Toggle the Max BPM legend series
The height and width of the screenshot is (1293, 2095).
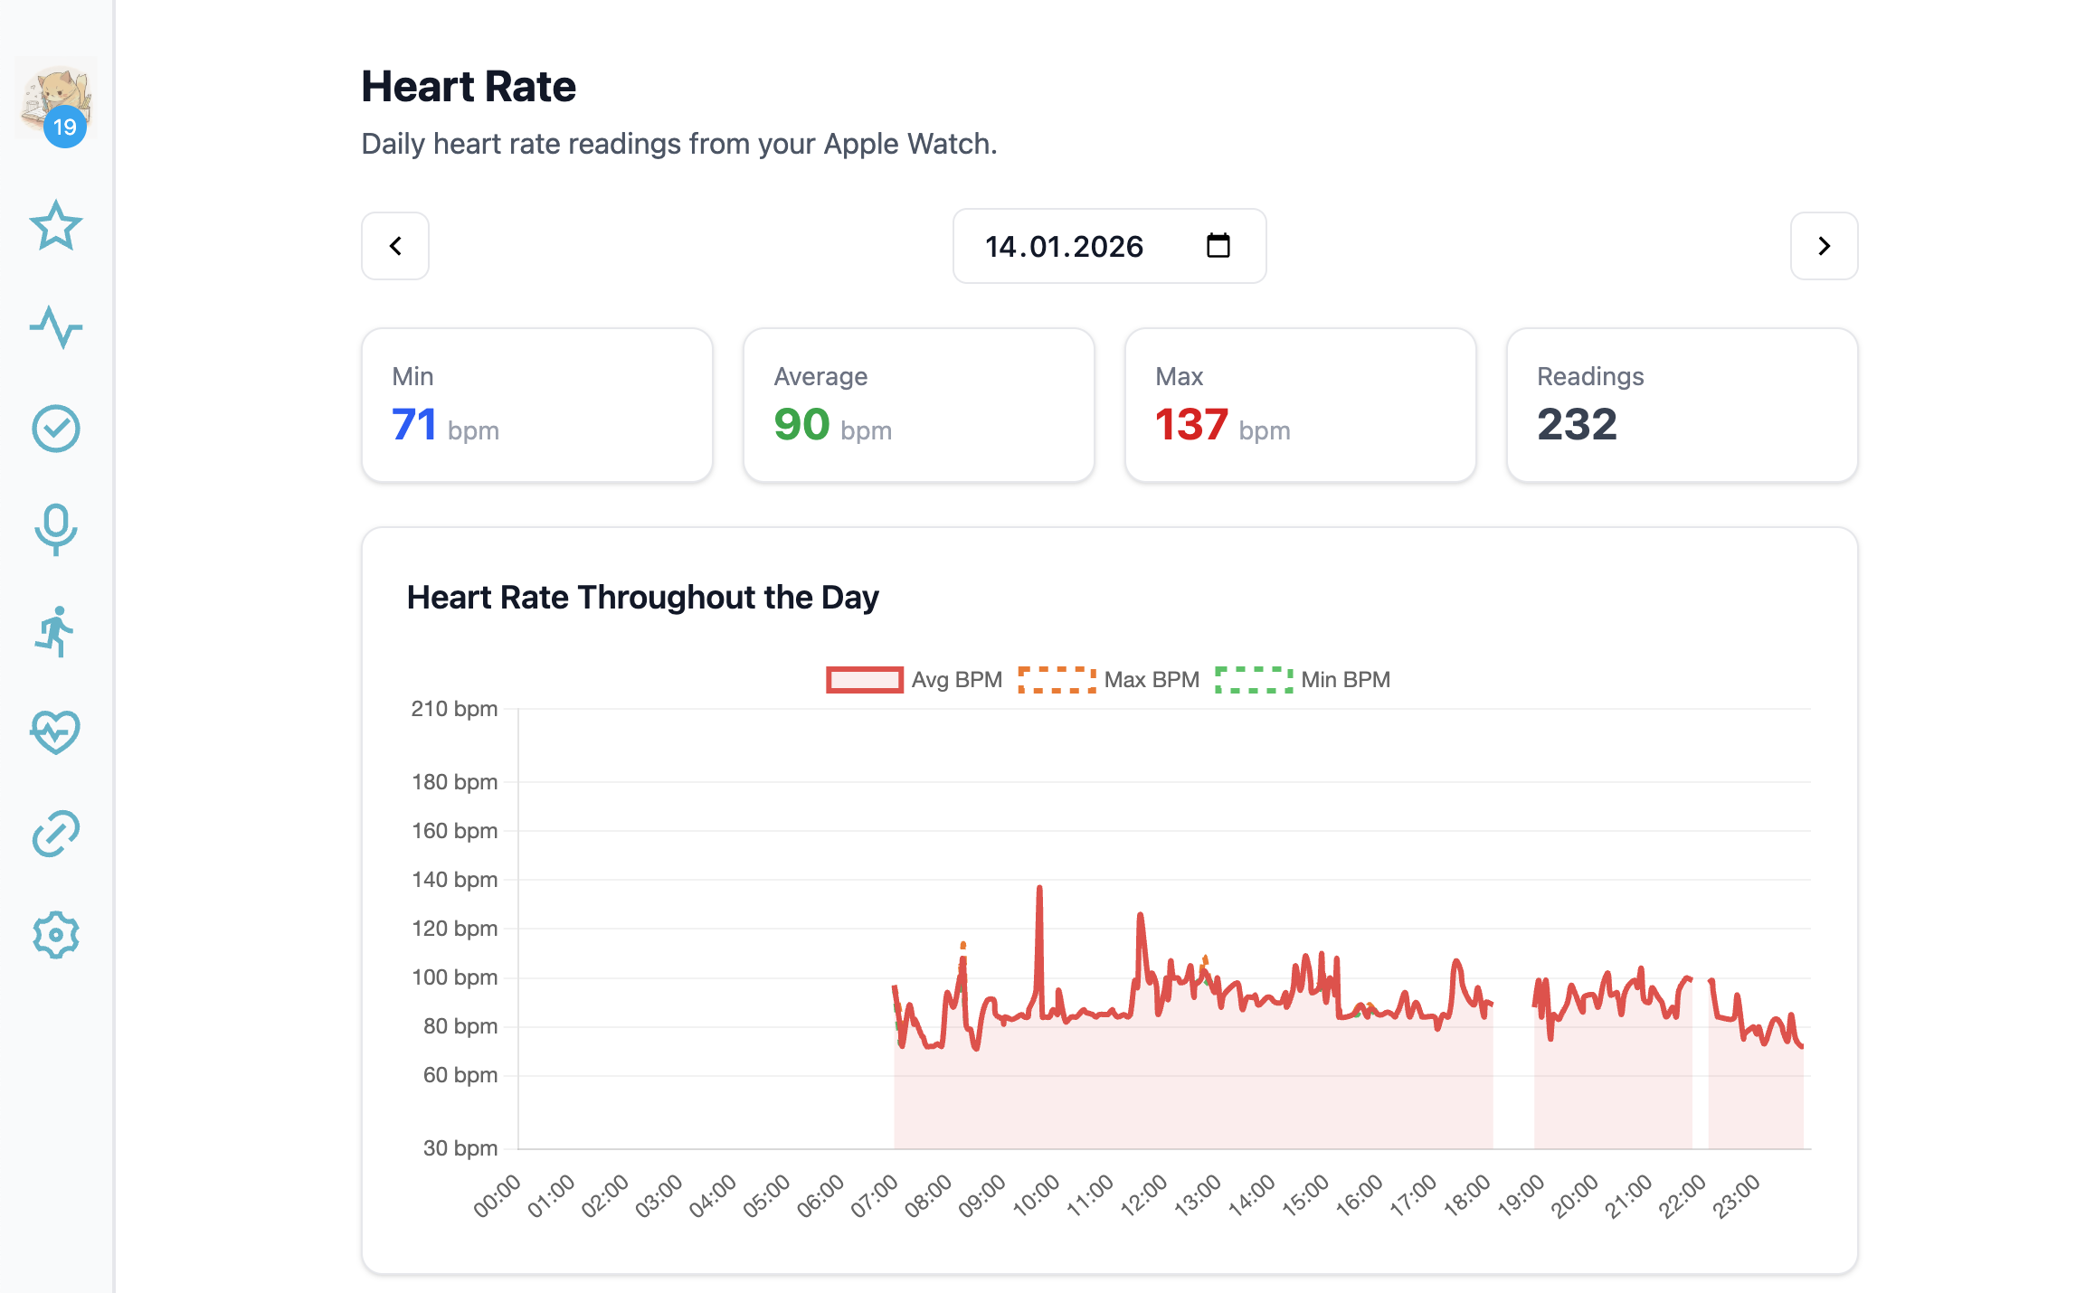1109,680
